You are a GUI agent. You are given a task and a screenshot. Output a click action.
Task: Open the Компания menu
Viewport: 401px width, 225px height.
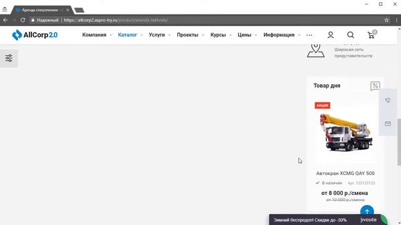click(94, 35)
